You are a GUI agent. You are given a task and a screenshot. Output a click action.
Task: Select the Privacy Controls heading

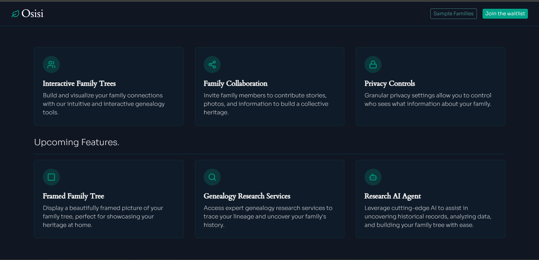(389, 83)
